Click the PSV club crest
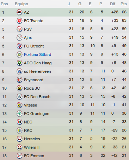Screen dimensions: 129x160 pos(19,29)
